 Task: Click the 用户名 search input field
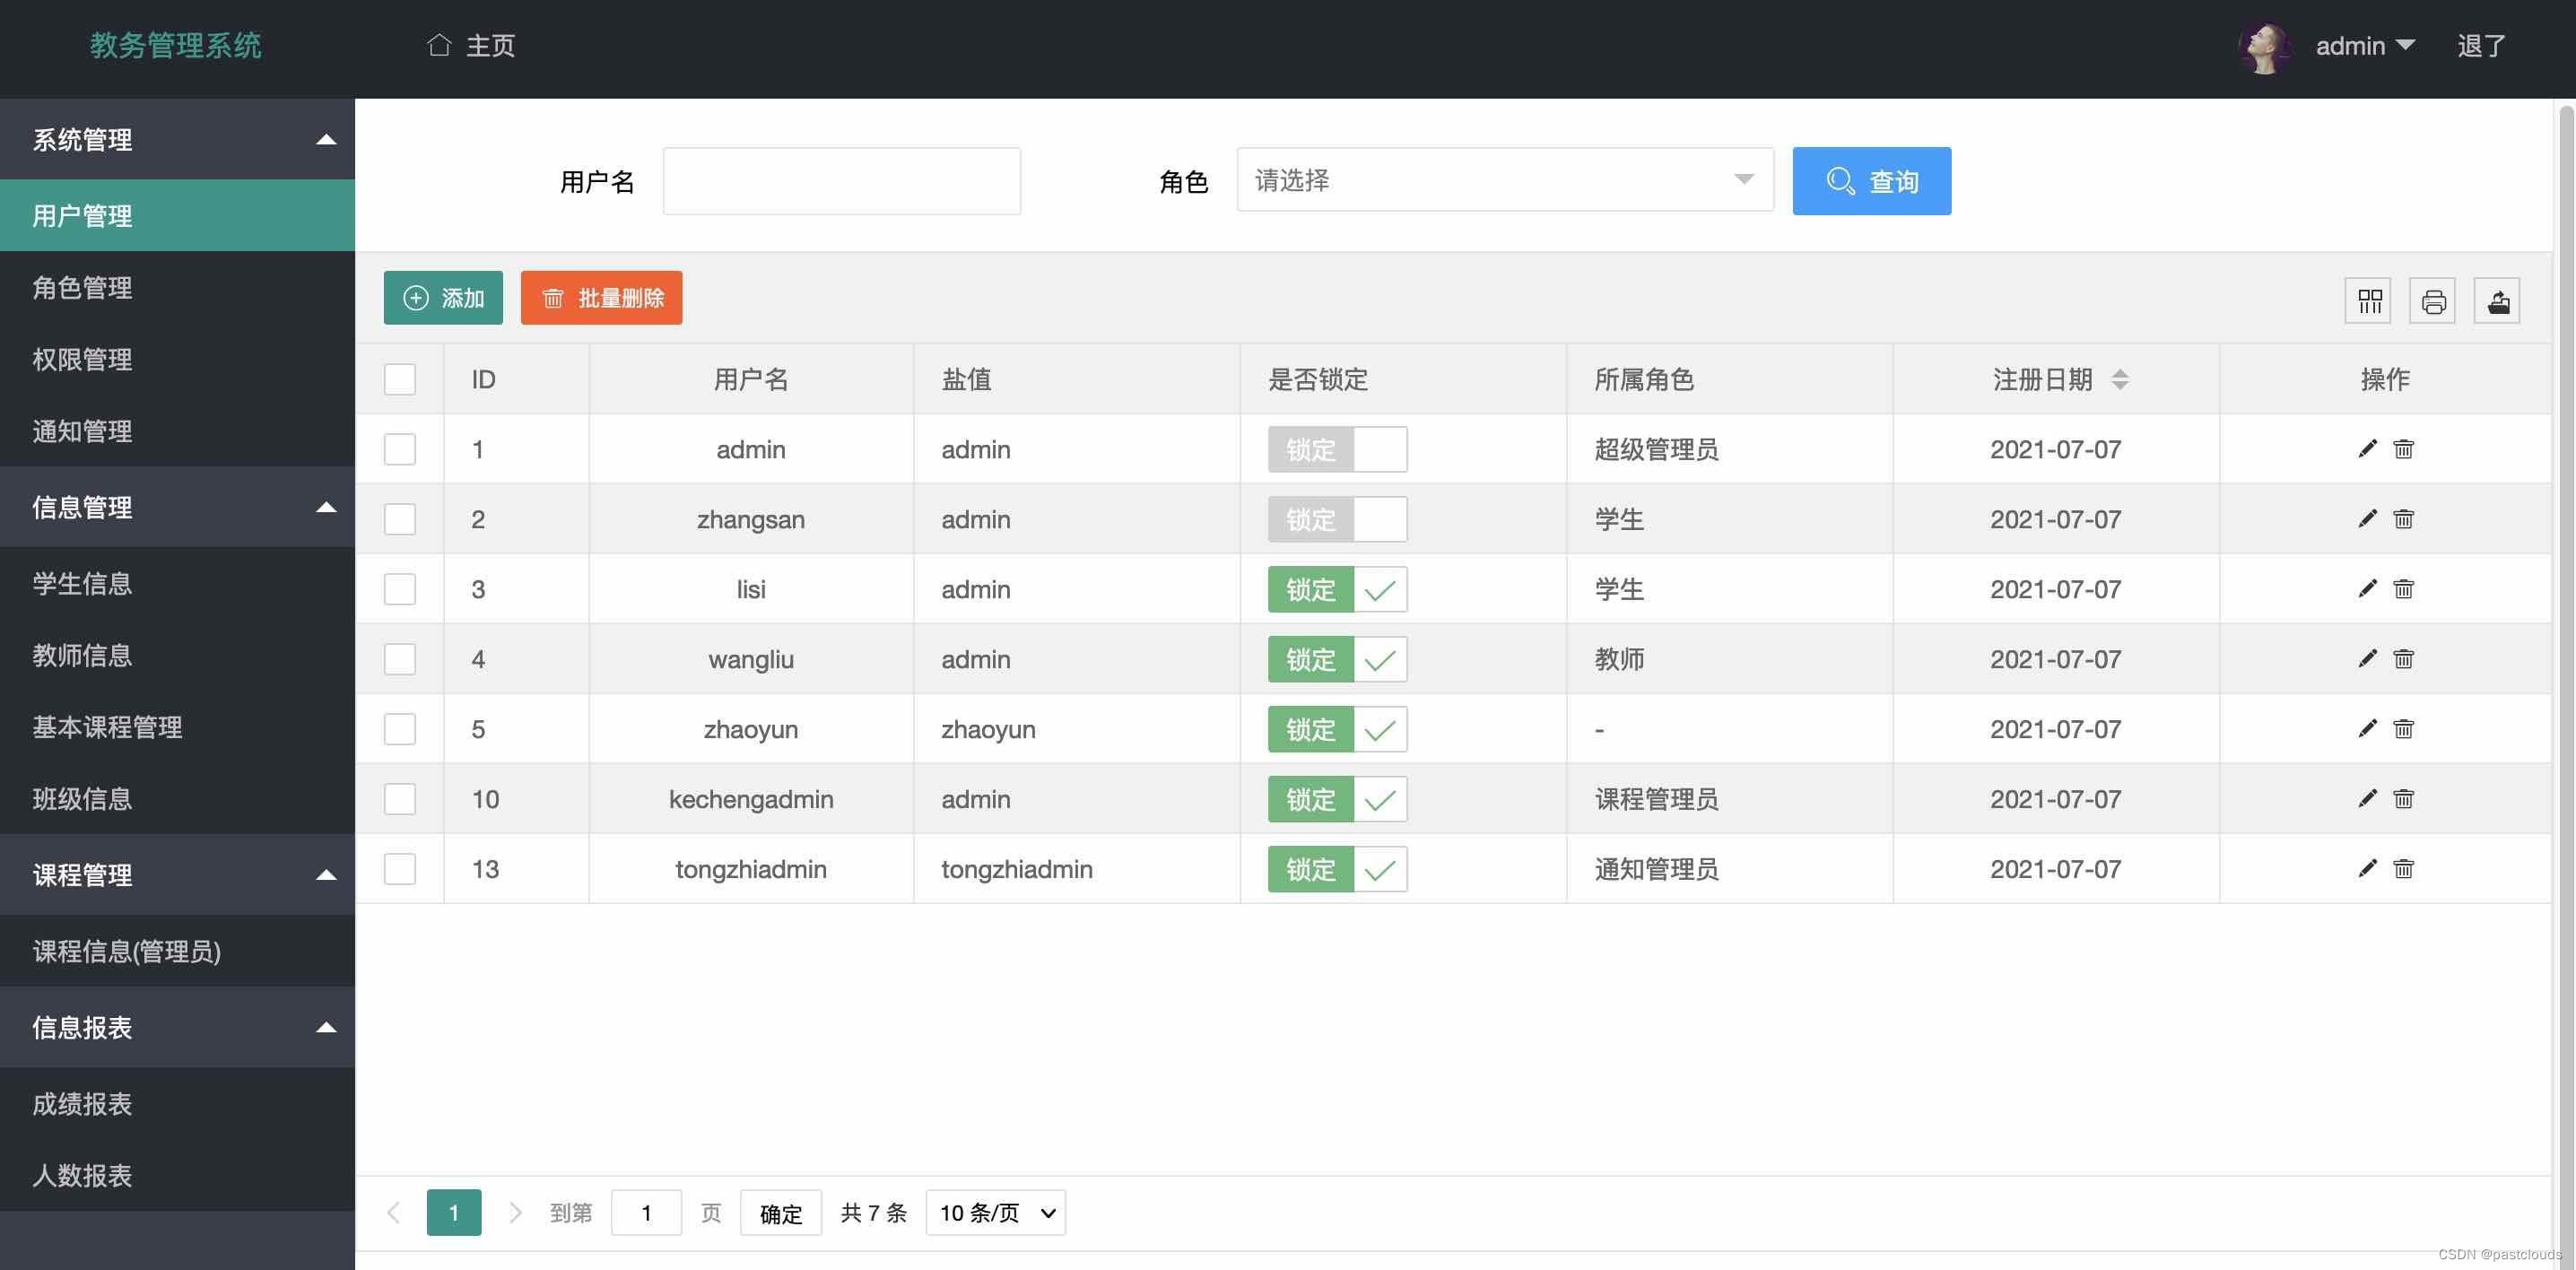coord(841,180)
